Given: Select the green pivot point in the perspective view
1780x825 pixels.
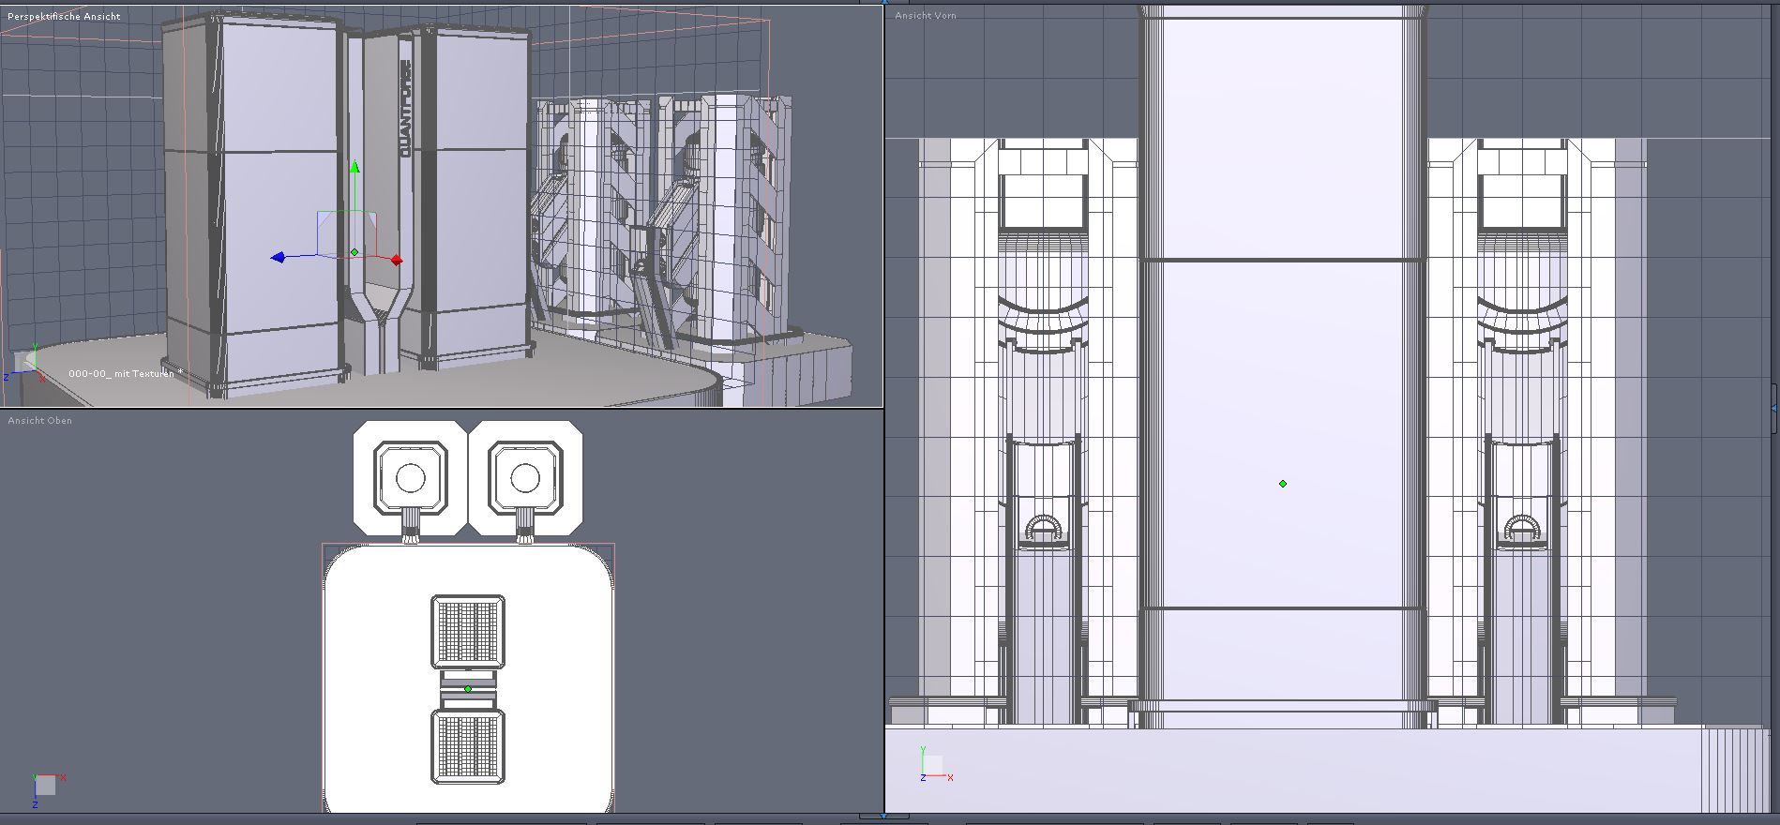Looking at the screenshot, I should pos(354,252).
